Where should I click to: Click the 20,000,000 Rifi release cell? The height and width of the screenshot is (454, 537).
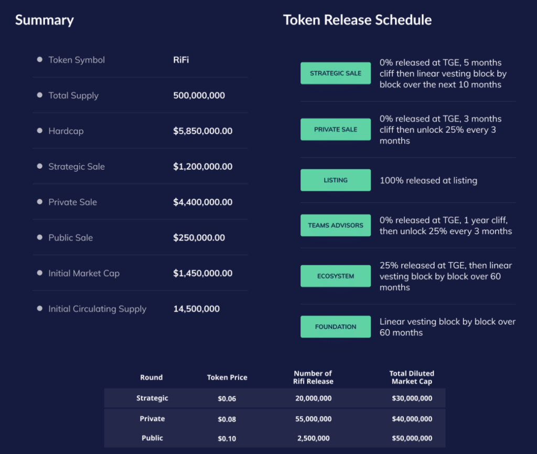point(314,398)
